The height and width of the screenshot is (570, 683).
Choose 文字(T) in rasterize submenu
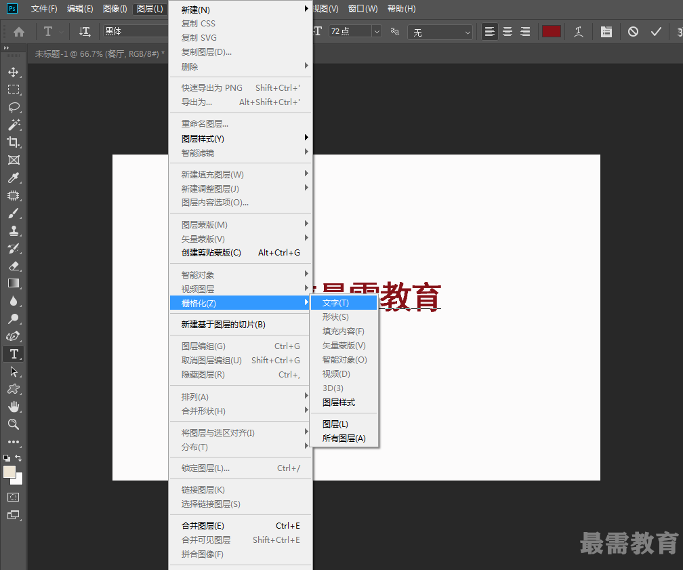(344, 303)
